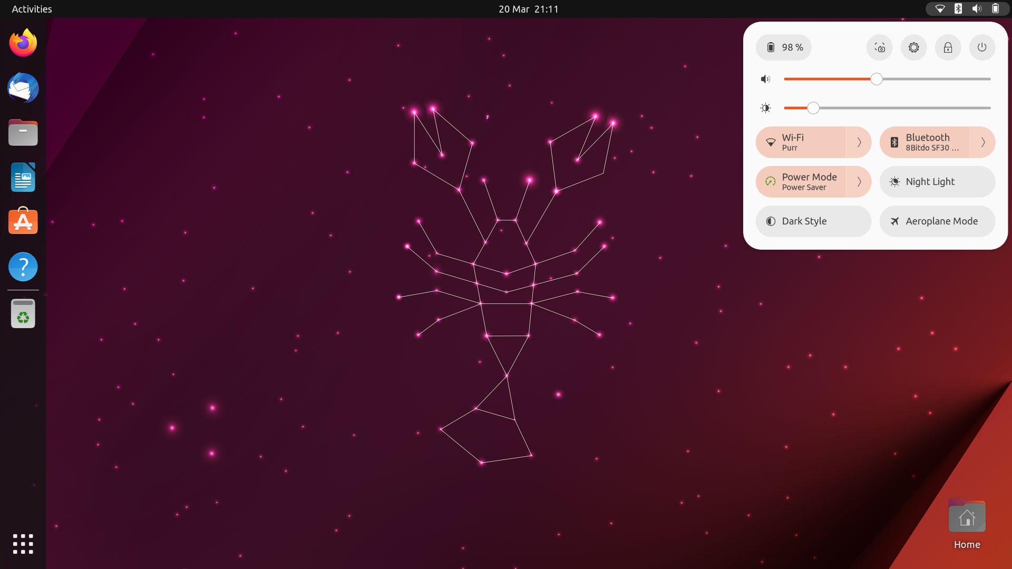Image resolution: width=1012 pixels, height=569 pixels.
Task: Open GNOME Help application
Action: [x=23, y=266]
